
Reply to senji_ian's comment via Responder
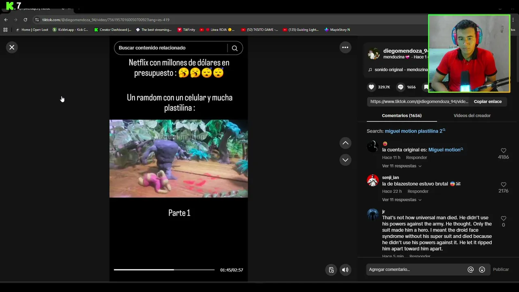[418, 191]
